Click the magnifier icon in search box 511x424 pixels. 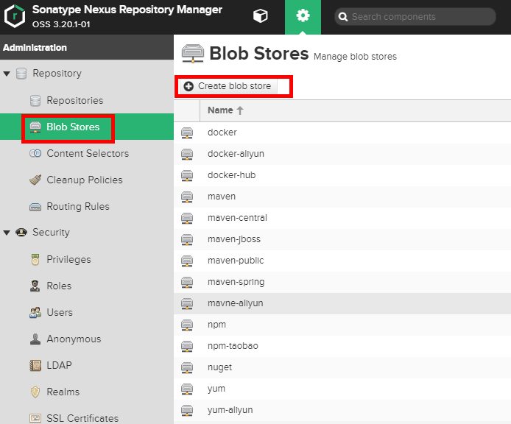[x=343, y=17]
